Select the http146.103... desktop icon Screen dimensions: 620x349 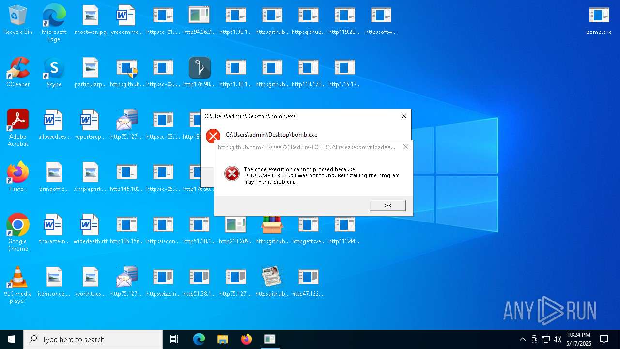(127, 177)
